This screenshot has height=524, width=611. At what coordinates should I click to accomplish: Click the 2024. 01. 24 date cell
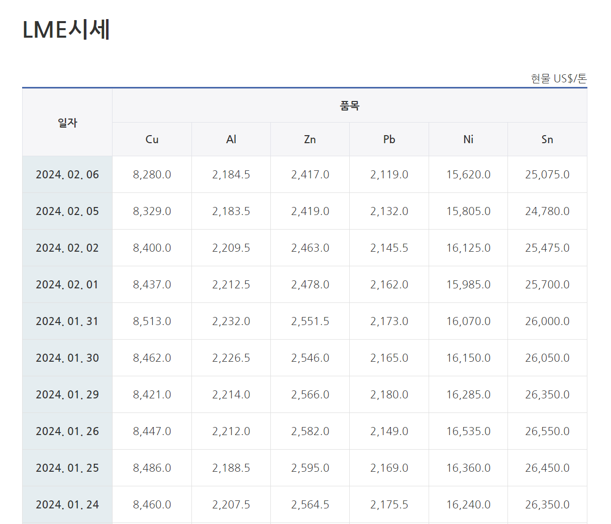point(67,505)
